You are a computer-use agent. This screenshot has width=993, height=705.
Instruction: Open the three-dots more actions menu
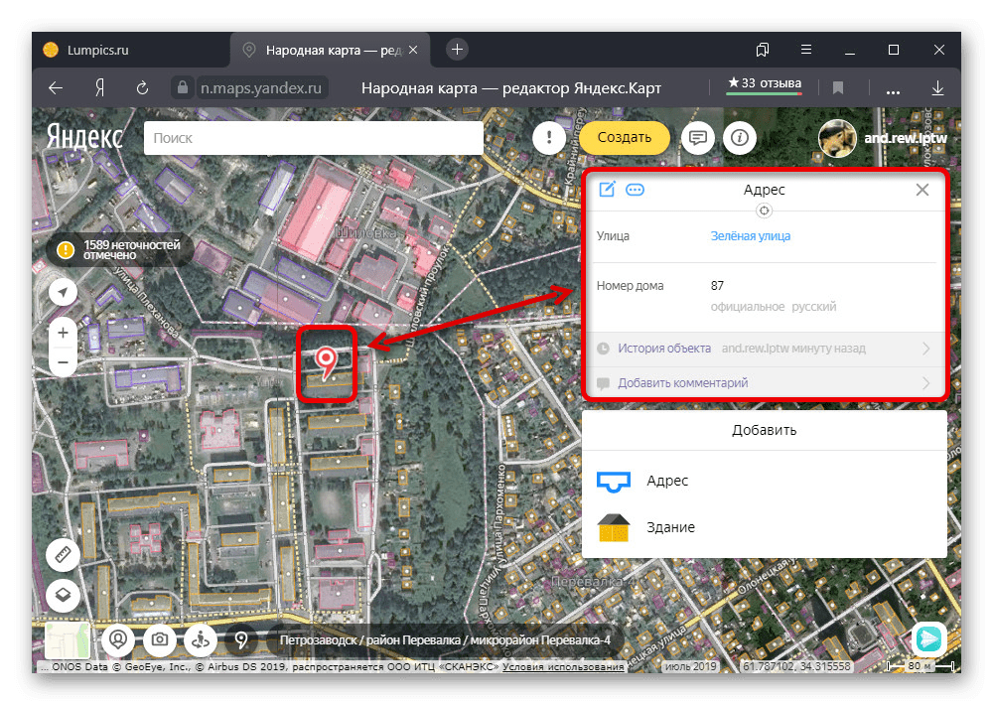coord(636,189)
